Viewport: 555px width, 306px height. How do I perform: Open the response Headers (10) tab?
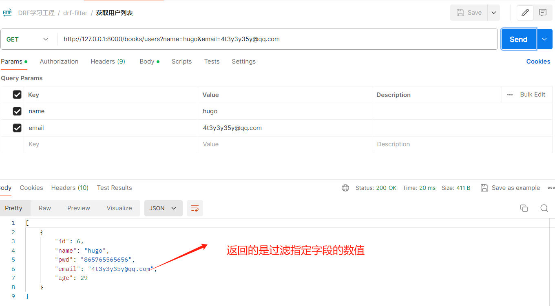(x=70, y=188)
